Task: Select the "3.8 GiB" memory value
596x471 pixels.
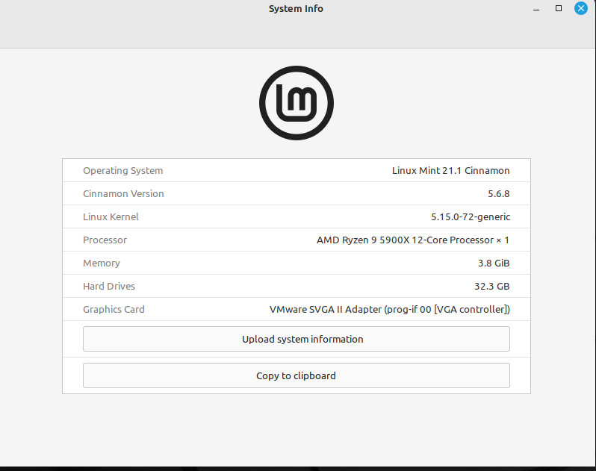Action: (494, 263)
